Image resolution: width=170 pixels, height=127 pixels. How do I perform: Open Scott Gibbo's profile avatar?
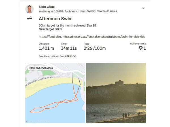coord(29,9)
